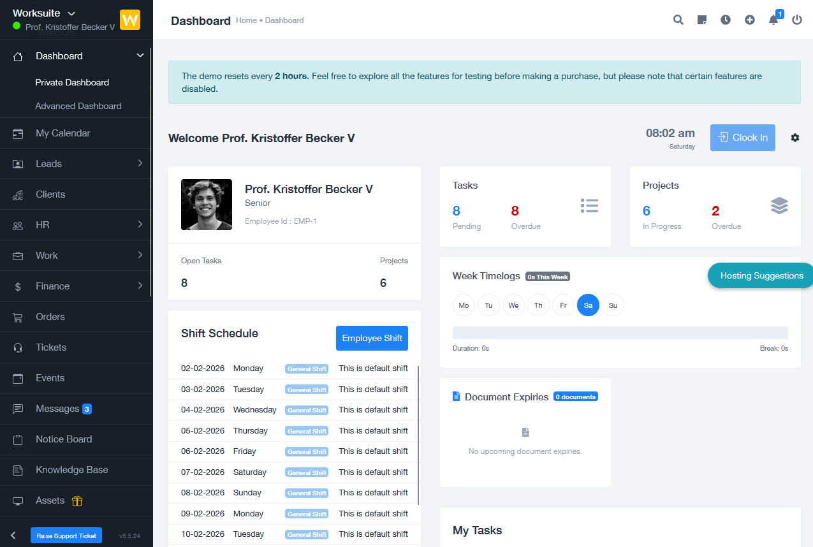Click the Week Timelogs duration progress bar
This screenshot has width=813, height=547.
click(x=620, y=333)
